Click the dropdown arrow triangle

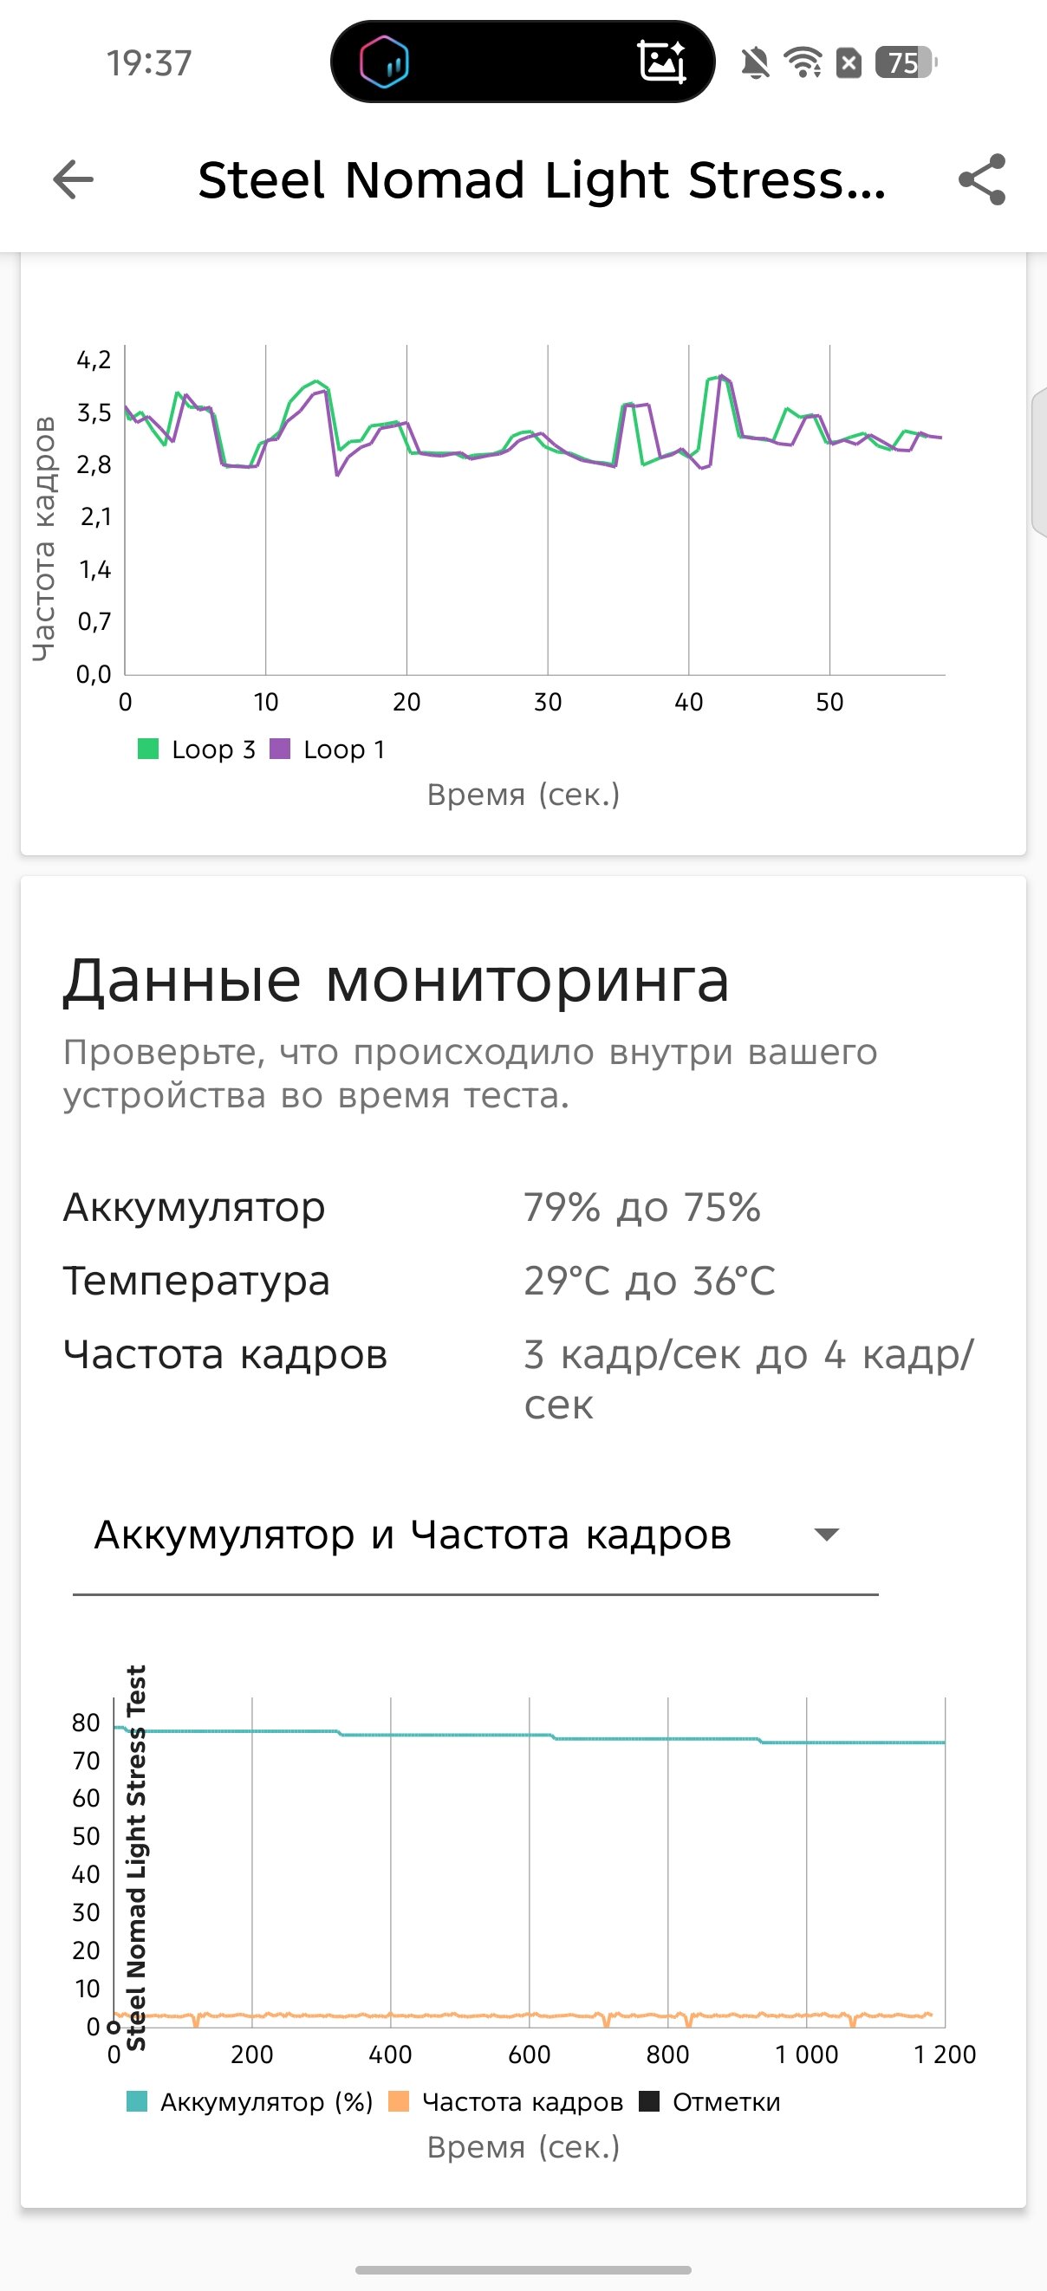(826, 1535)
